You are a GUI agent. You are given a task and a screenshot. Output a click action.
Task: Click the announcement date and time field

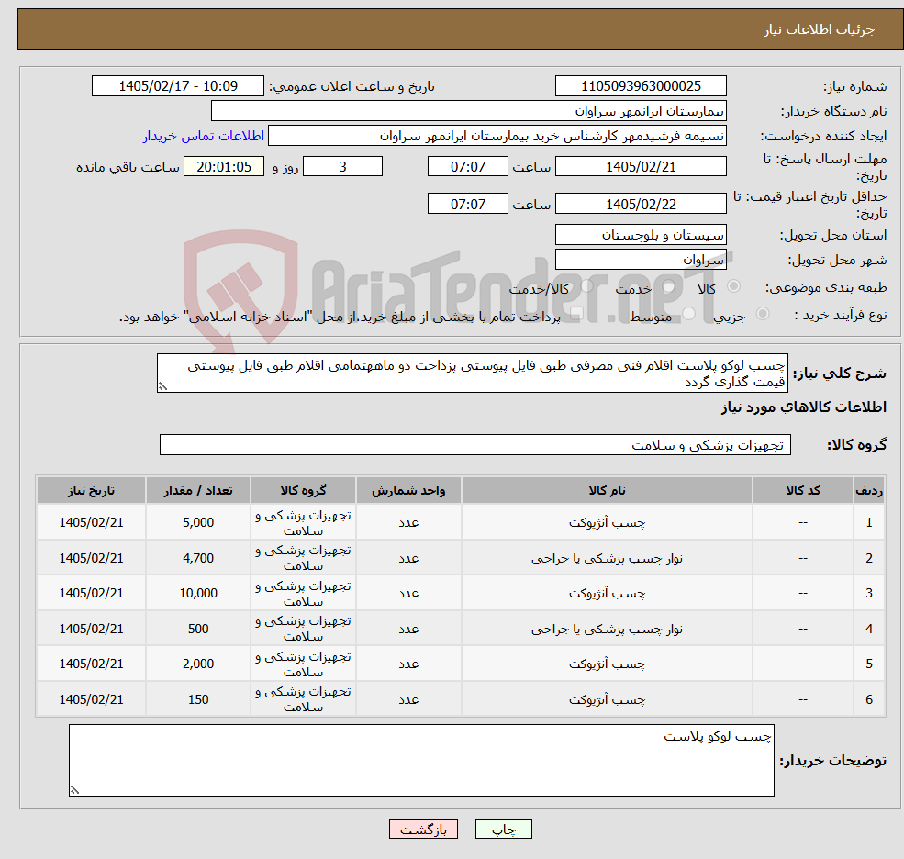pos(177,86)
